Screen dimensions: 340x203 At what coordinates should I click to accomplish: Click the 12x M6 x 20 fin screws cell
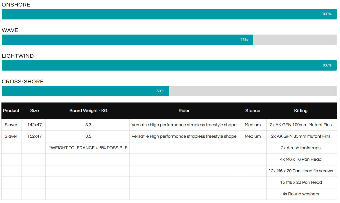301,171
